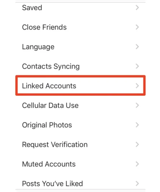Tap the chevron next to Original Photos
Viewport: 160px width, 192px height.
pos(137,125)
